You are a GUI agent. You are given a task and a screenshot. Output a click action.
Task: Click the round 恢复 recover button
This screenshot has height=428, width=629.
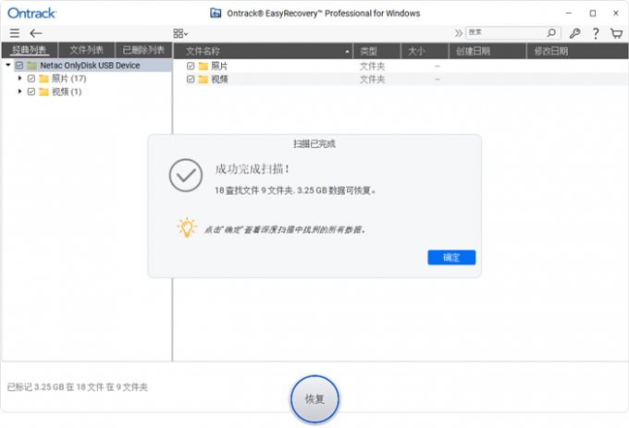tap(314, 398)
